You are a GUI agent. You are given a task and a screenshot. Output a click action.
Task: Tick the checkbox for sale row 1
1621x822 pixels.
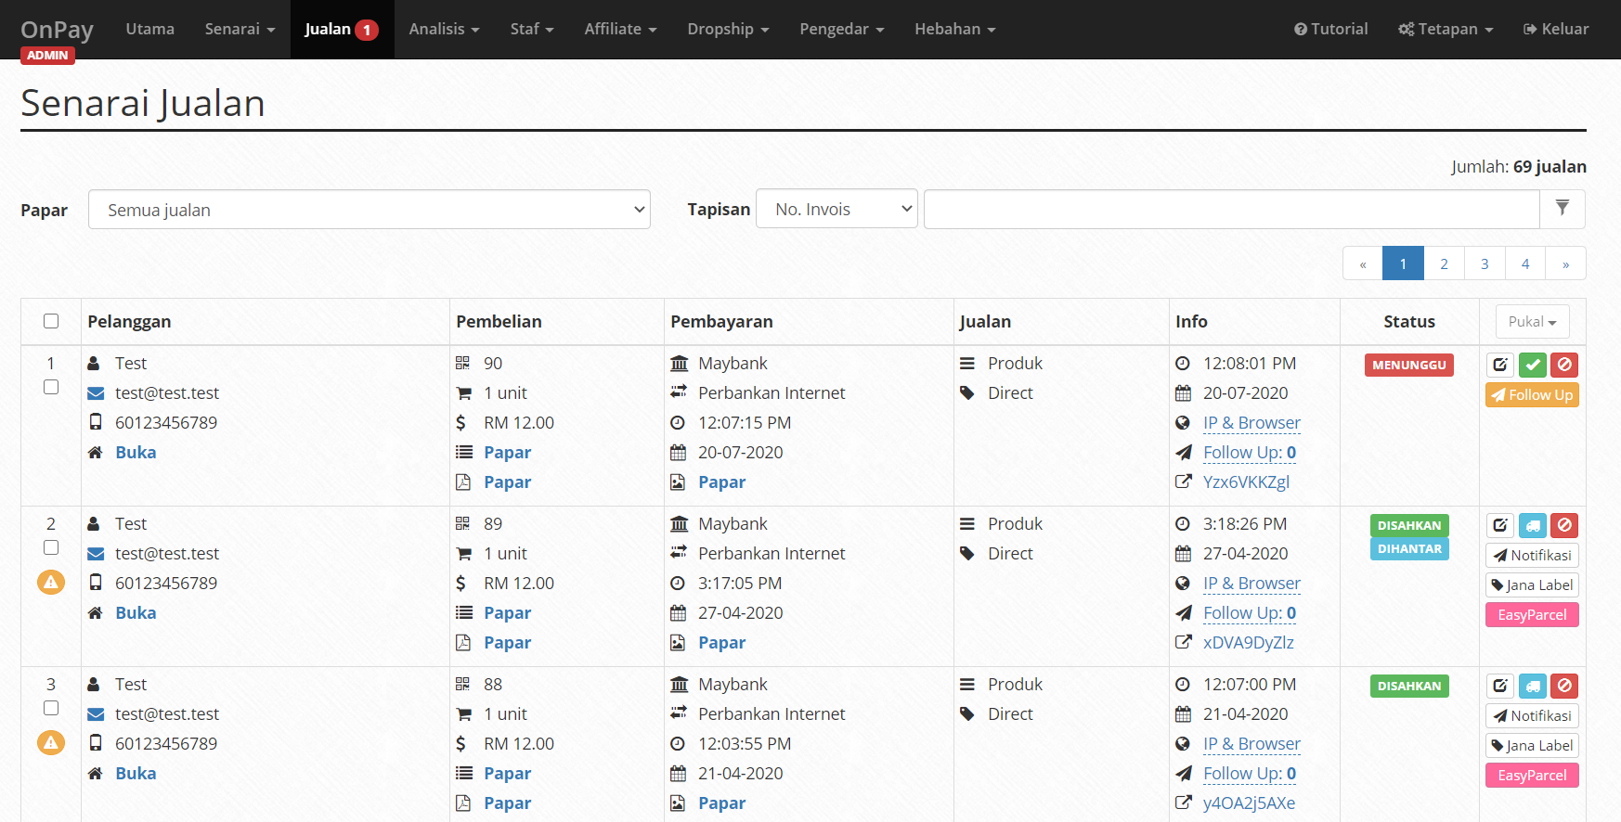click(51, 387)
